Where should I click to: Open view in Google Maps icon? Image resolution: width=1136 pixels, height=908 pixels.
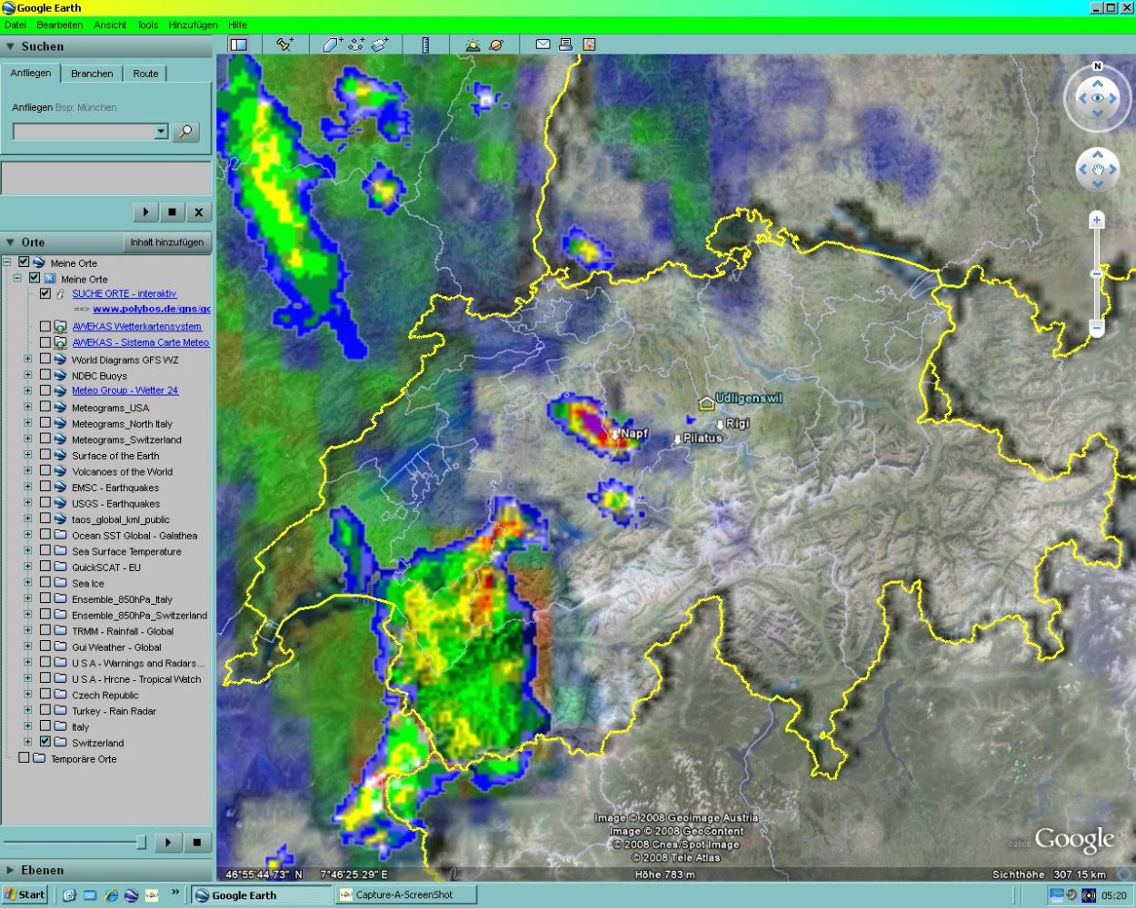(589, 44)
